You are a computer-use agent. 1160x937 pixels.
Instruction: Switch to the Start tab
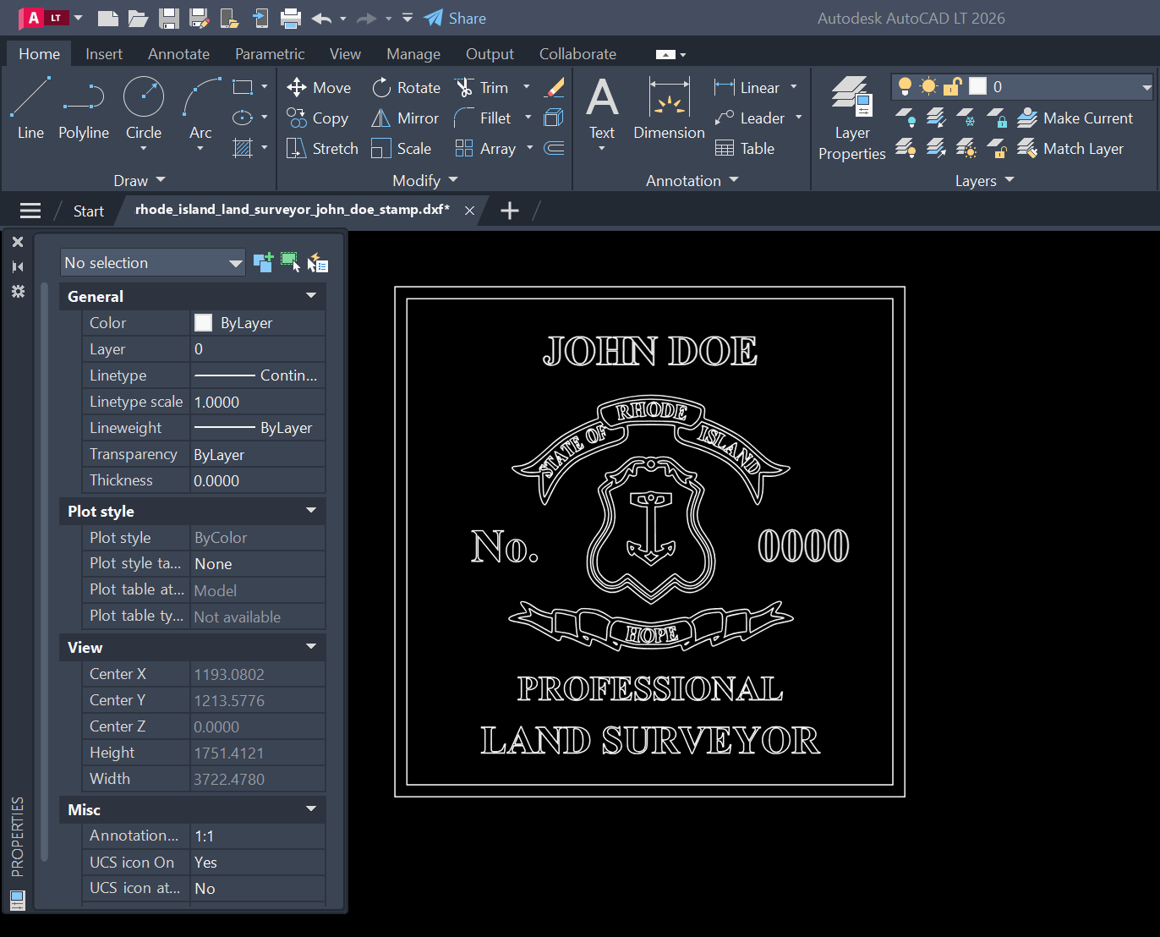pyautogui.click(x=89, y=211)
